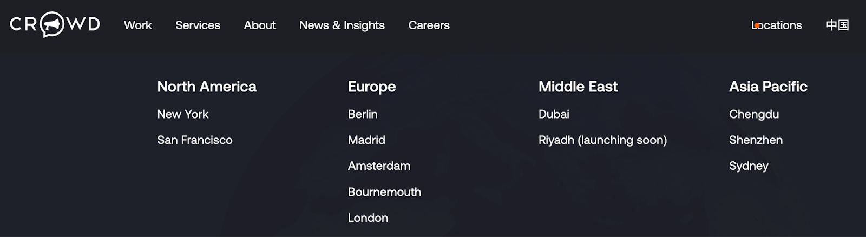Collapse the Locations dropdown
This screenshot has width=866, height=237.
point(777,25)
